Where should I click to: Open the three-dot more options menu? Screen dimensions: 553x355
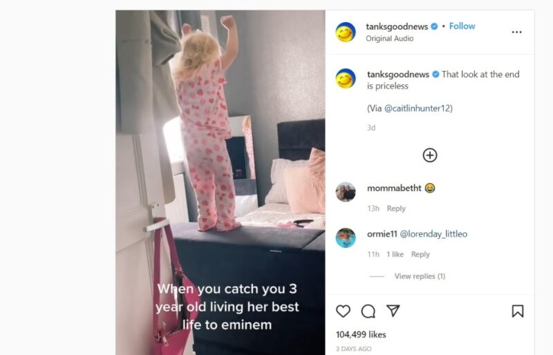[x=516, y=32]
